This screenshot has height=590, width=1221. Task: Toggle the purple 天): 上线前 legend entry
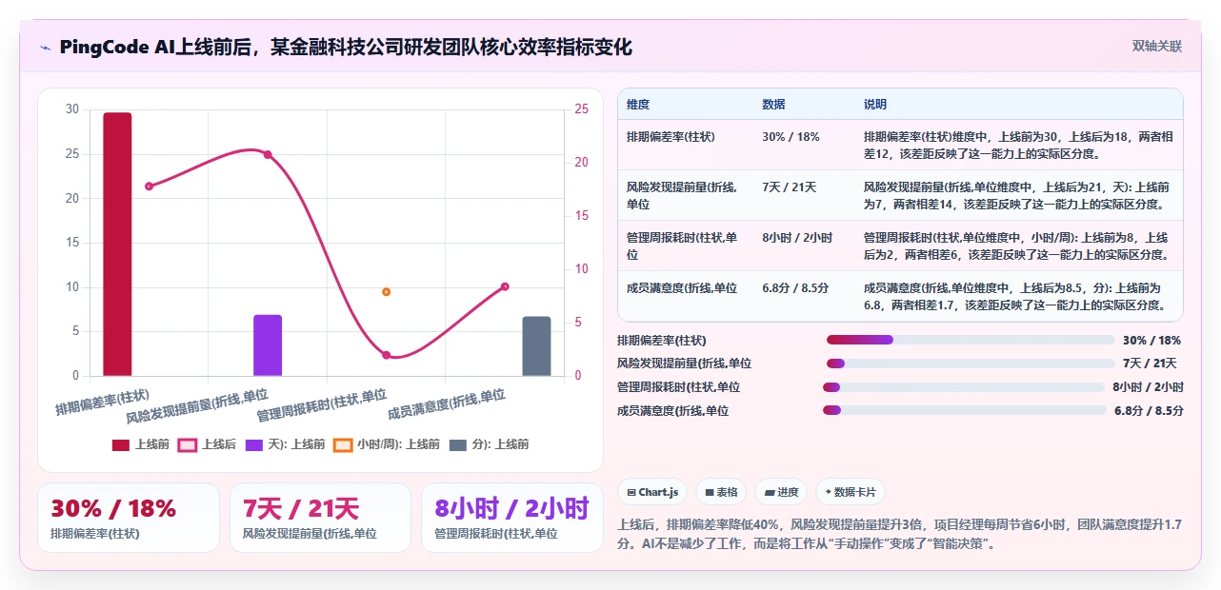(x=285, y=444)
